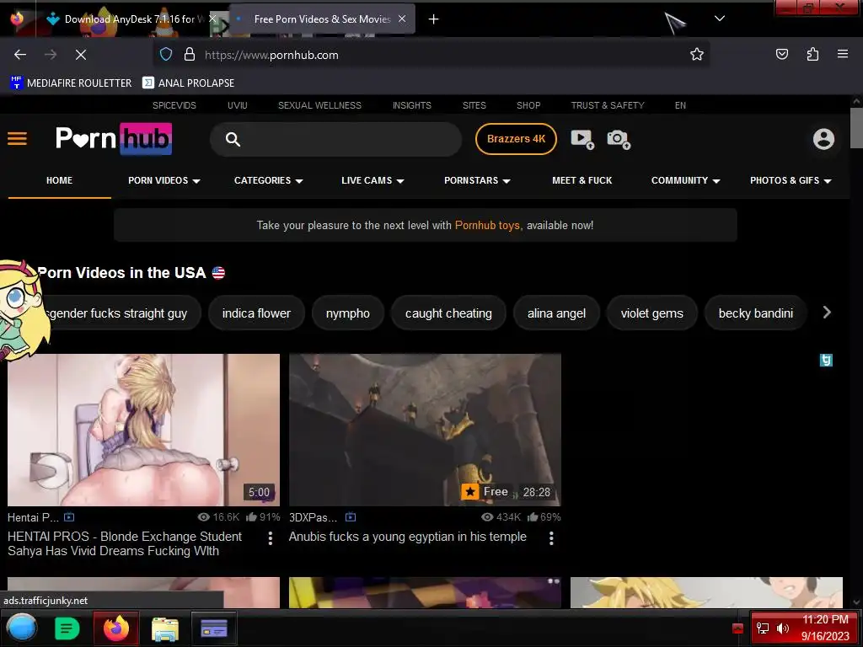Viewport: 863px width, 647px height.
Task: Show more tags with the right chevron
Action: (x=826, y=313)
